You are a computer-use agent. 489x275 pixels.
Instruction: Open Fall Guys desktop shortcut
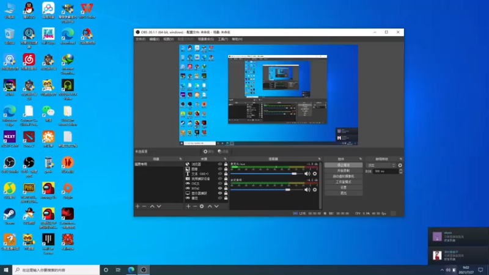coord(48,36)
